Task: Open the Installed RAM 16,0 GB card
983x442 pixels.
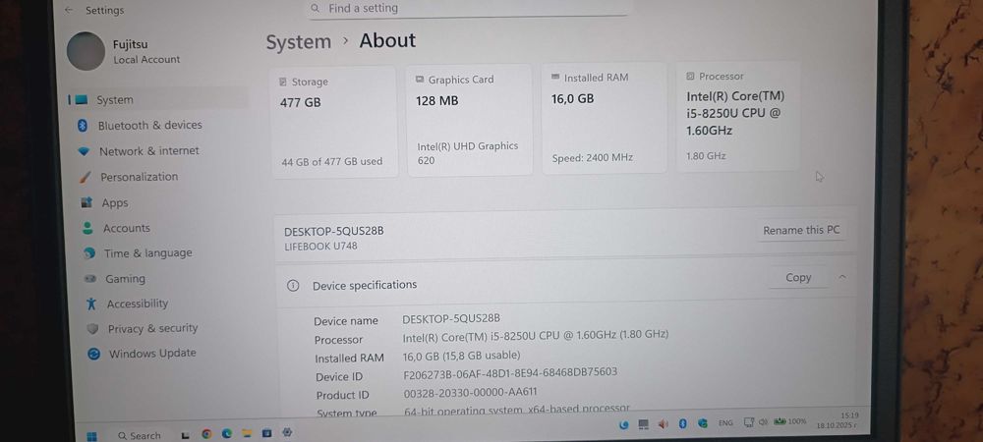Action: (604, 118)
